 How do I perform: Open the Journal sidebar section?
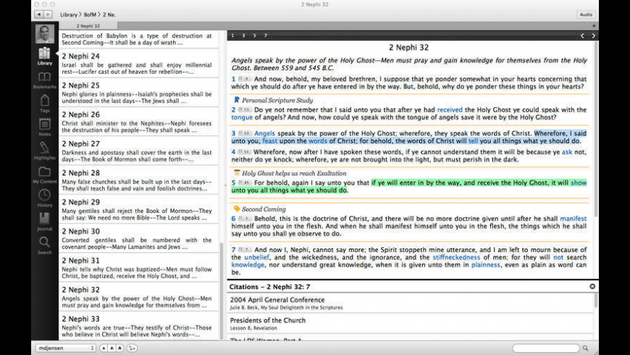(45, 222)
